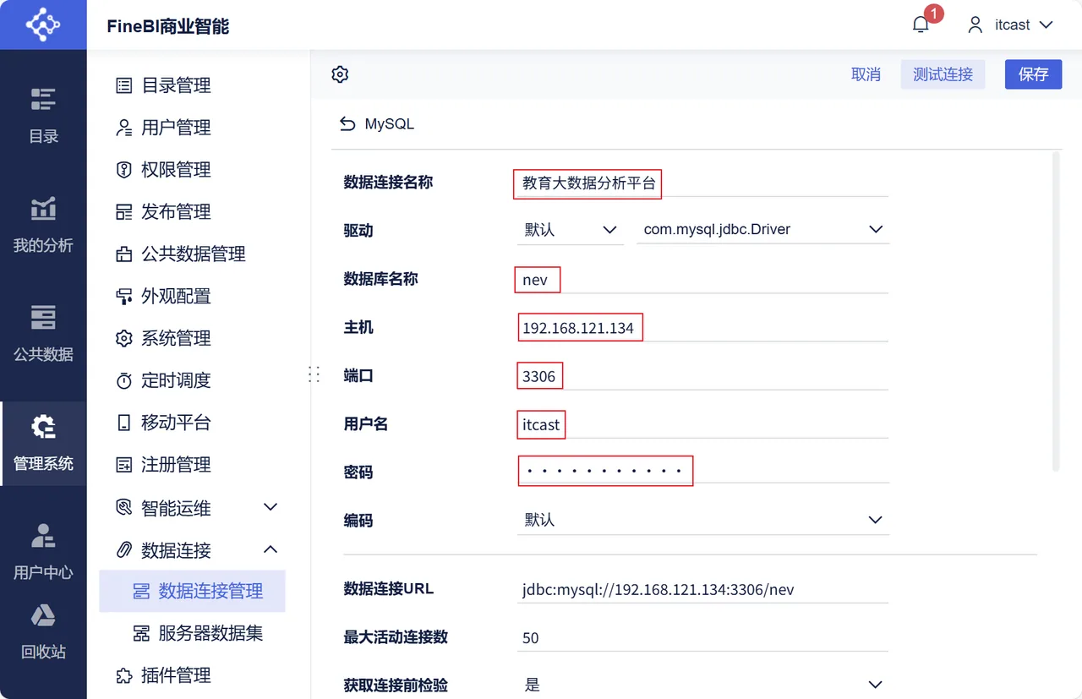Click the 插件管理 puzzle icon
The width and height of the screenshot is (1082, 699).
point(124,676)
